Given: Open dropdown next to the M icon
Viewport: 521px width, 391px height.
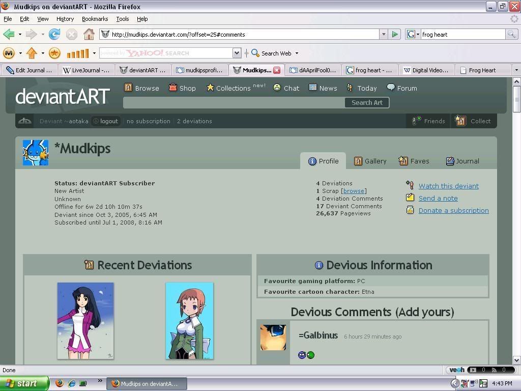Looking at the screenshot, I should (x=20, y=53).
